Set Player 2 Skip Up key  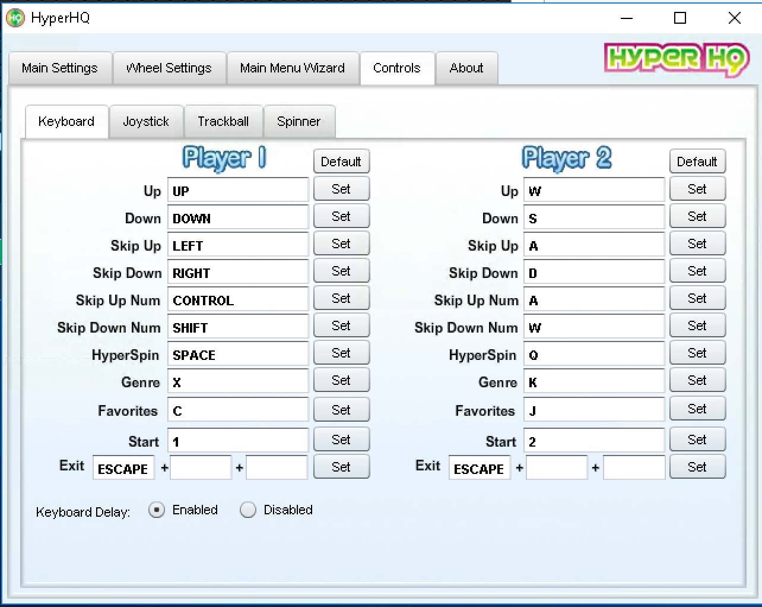(x=697, y=244)
